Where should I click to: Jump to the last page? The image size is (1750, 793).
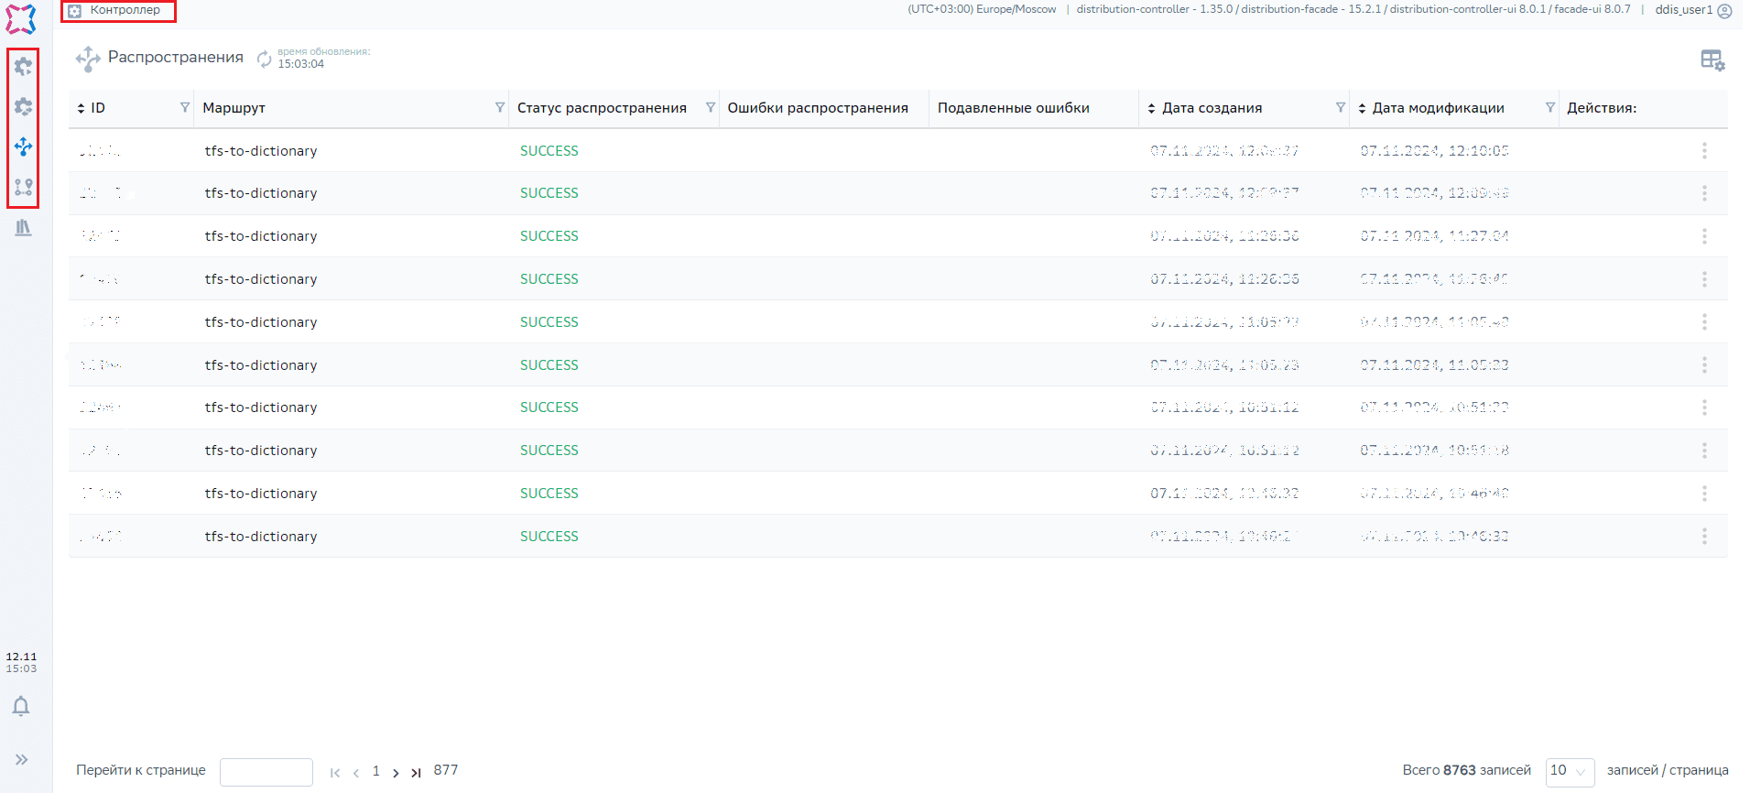pos(416,773)
